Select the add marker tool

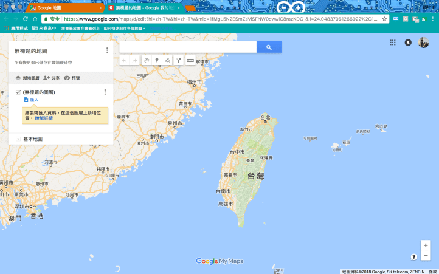coord(157,61)
